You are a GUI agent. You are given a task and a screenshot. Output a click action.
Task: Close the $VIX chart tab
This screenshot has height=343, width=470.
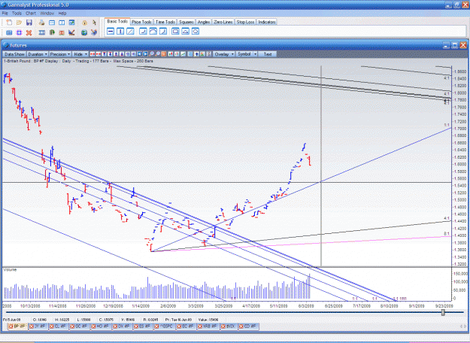[223, 326]
